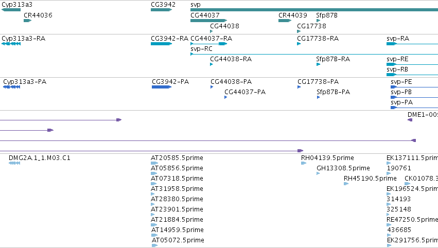Select the CG3942-PA protein bar
This screenshot has width=438, height=248.
162,87
